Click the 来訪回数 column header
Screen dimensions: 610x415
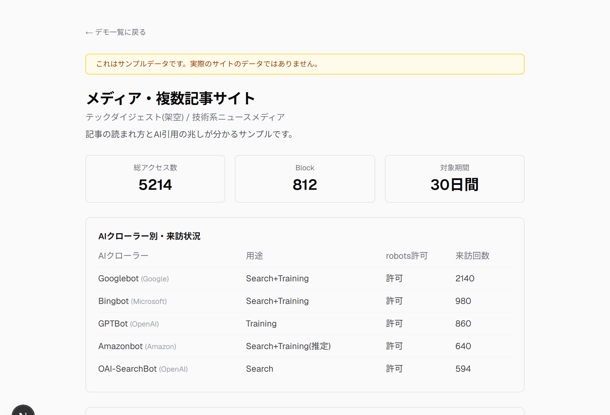click(x=472, y=256)
